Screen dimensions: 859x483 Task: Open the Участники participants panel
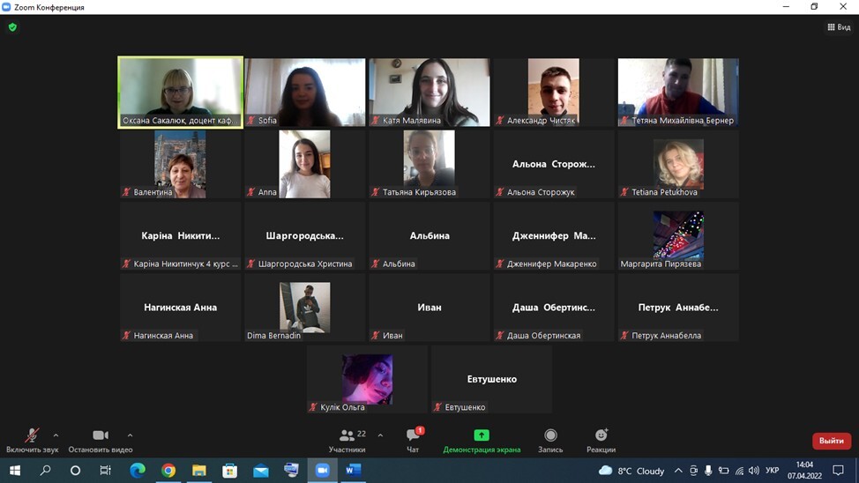pos(347,441)
